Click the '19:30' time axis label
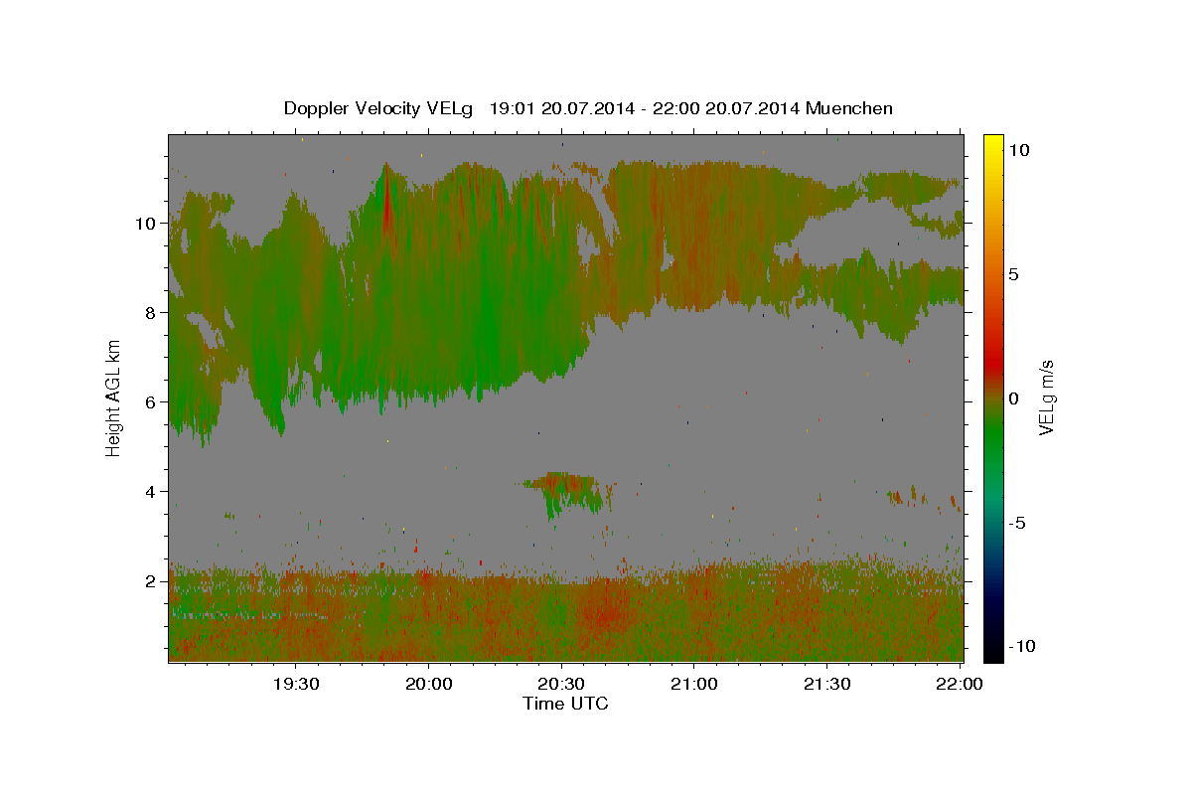Screen dimensions: 1192x795 tap(296, 684)
